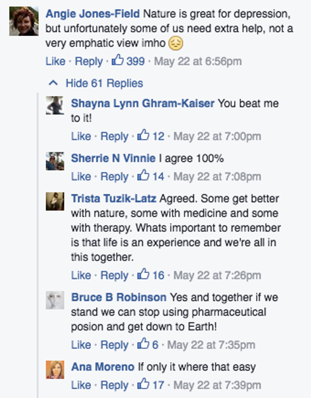This screenshot has width=311, height=398.
Task: Open Angie Jones-Field's profile picture
Action: pyautogui.click(x=24, y=21)
